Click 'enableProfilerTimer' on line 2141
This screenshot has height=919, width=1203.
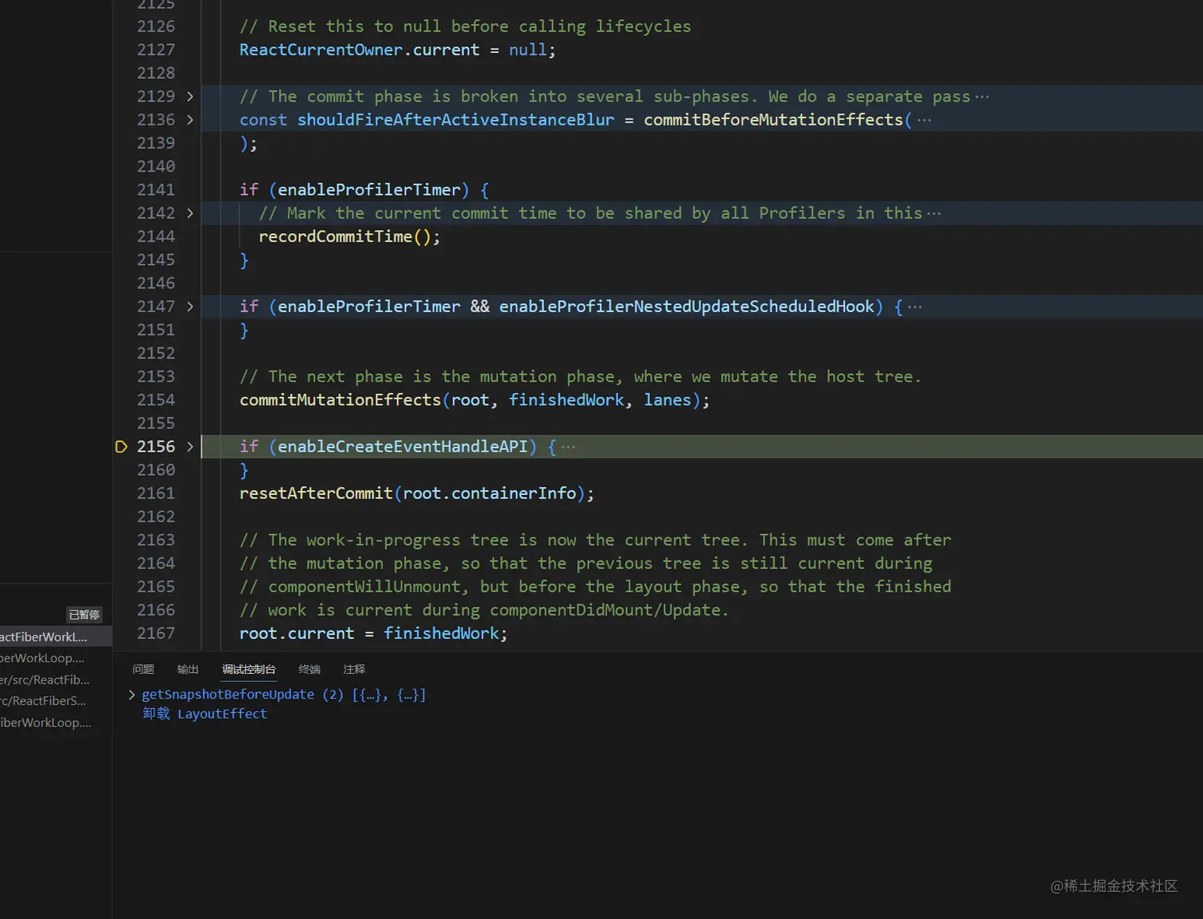point(369,189)
